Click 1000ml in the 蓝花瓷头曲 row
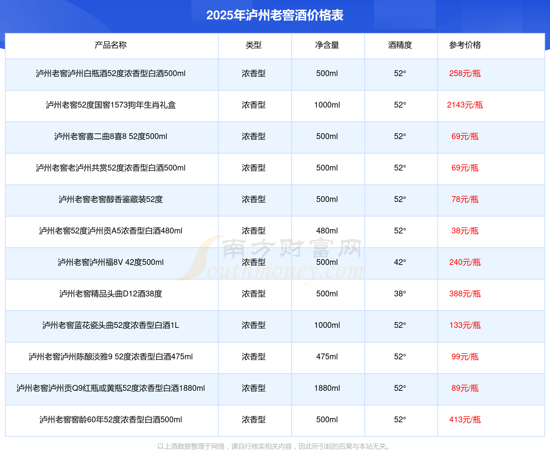550x451 pixels. point(327,325)
